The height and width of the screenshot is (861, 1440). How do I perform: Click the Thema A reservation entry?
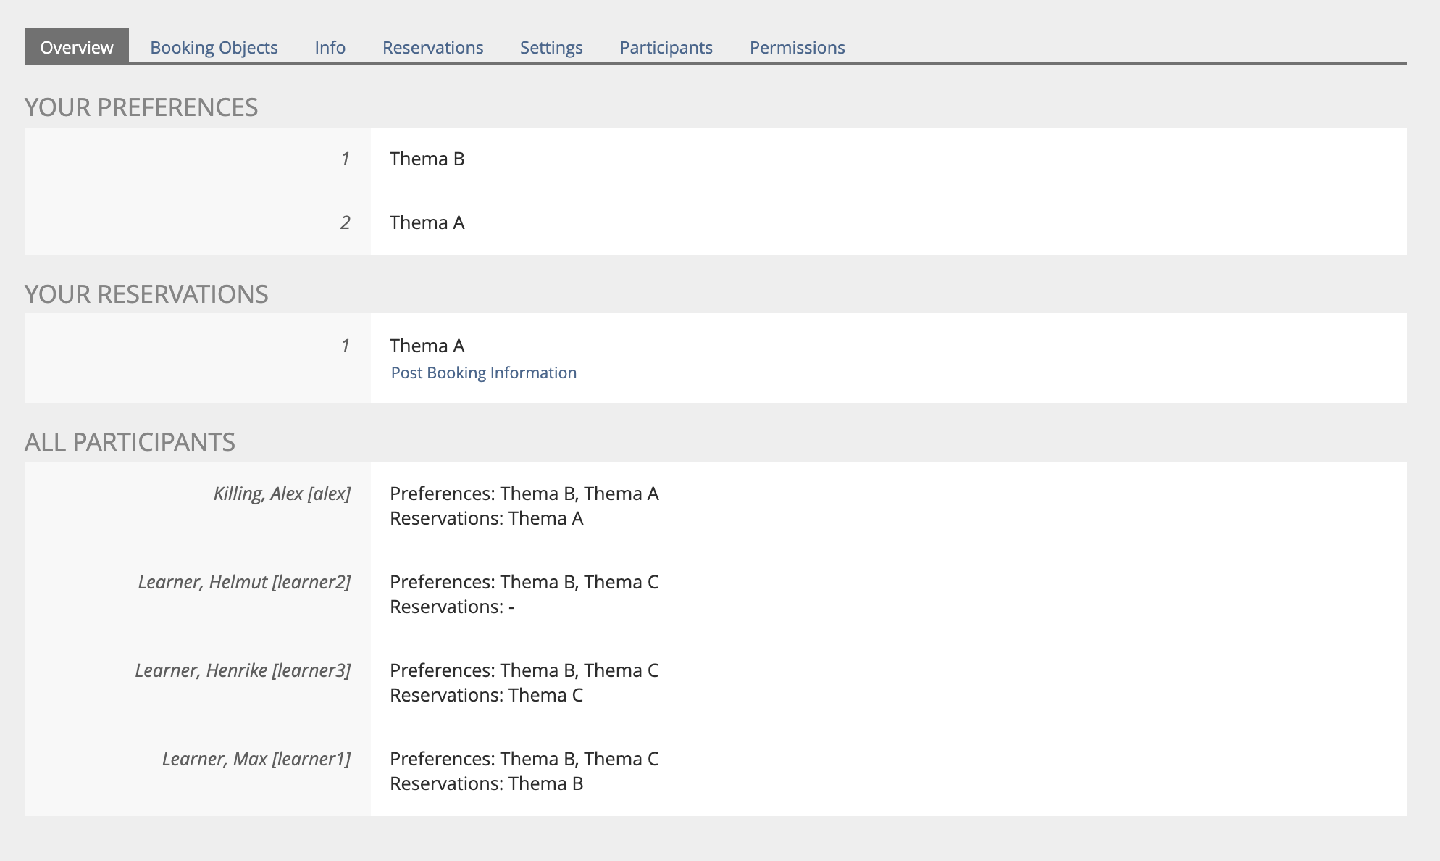click(427, 346)
